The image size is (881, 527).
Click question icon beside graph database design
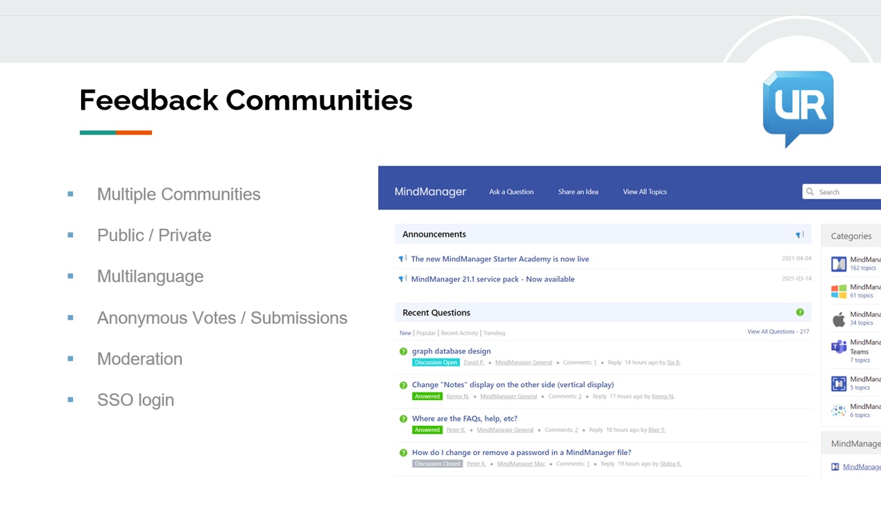point(403,352)
